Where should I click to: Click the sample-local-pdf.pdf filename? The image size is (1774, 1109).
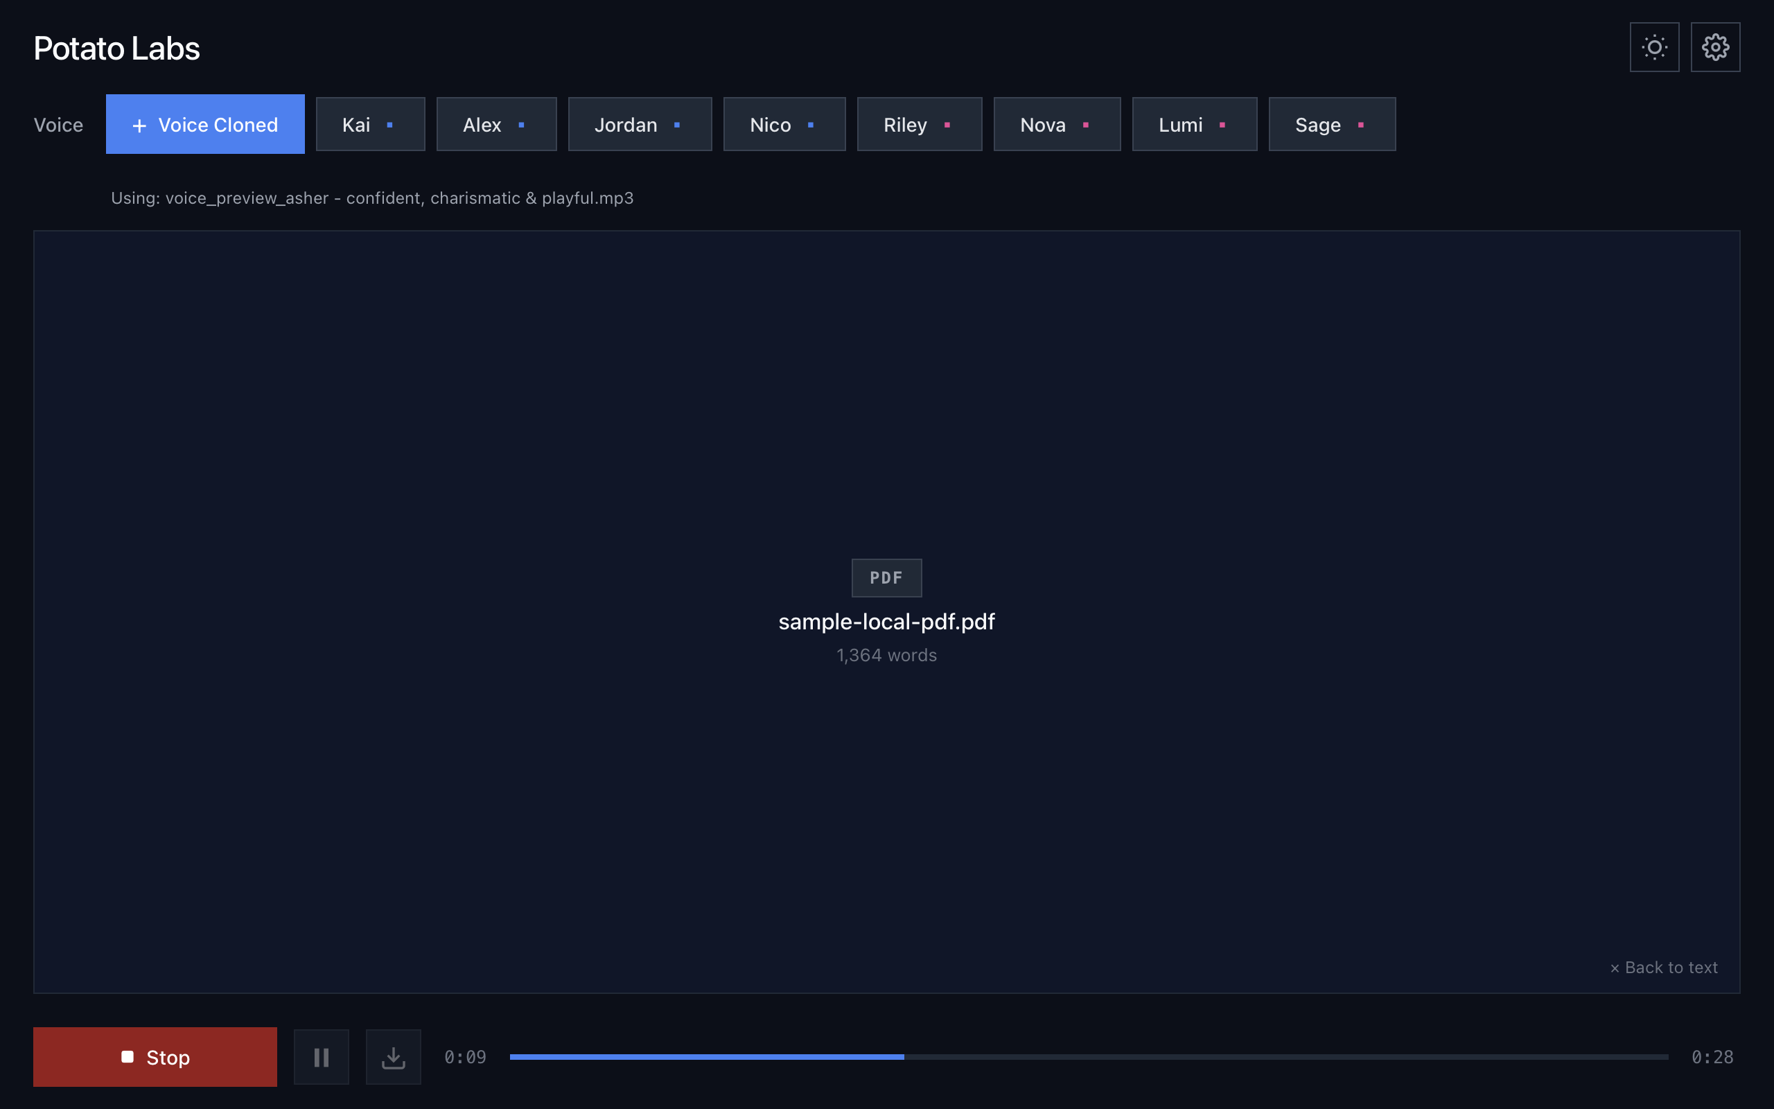[x=886, y=621]
